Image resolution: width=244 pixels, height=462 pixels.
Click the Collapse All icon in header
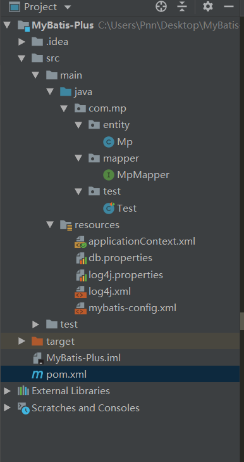click(x=182, y=6)
